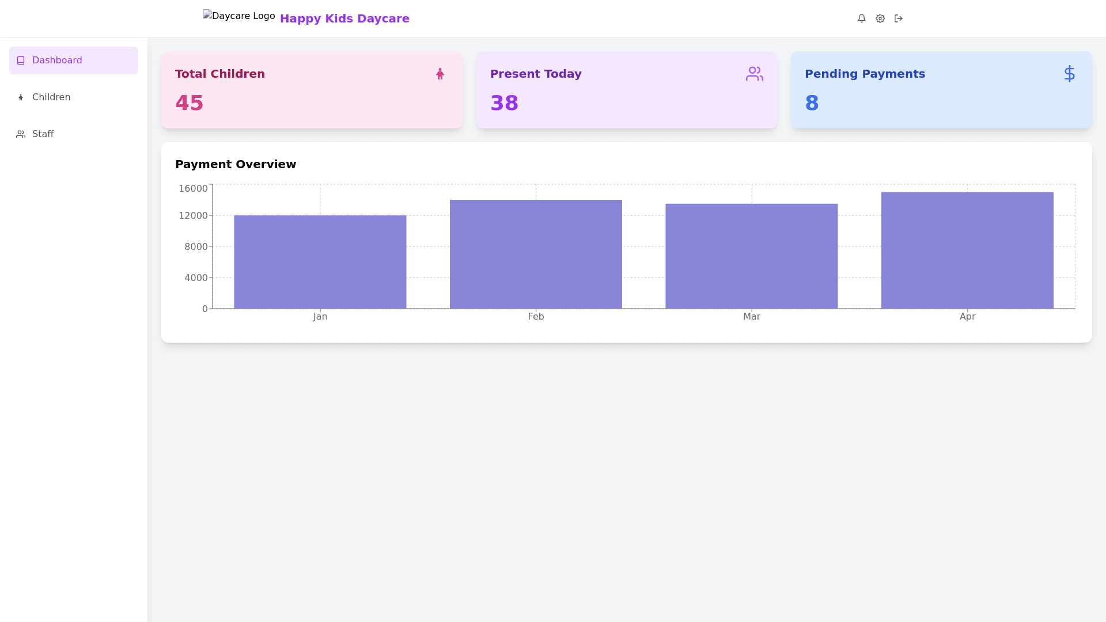The image size is (1106, 622).
Task: Click the Children sidebar child icon
Action: click(x=21, y=97)
